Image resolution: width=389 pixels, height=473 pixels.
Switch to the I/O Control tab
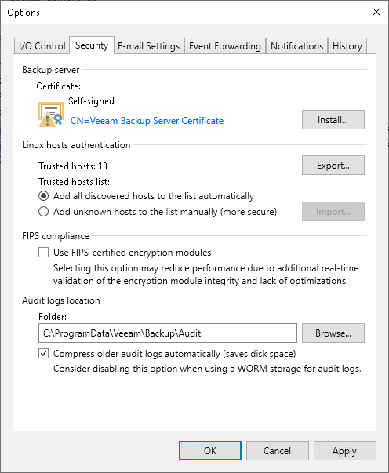[x=42, y=46]
